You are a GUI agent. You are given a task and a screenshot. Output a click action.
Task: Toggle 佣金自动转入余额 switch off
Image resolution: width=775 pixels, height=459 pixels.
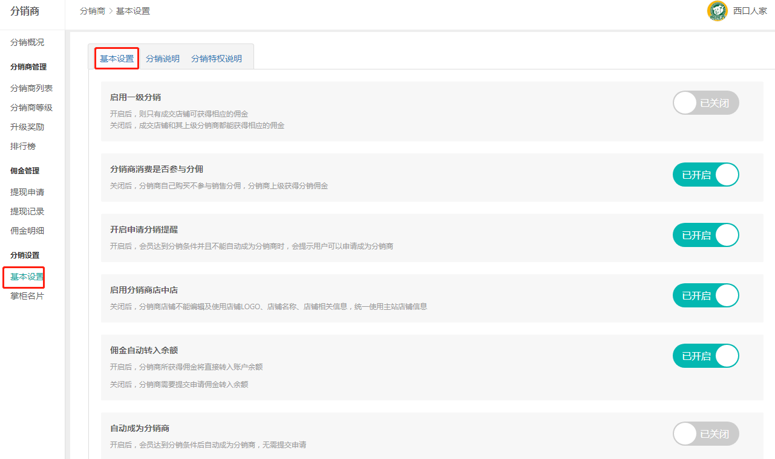pyautogui.click(x=705, y=356)
